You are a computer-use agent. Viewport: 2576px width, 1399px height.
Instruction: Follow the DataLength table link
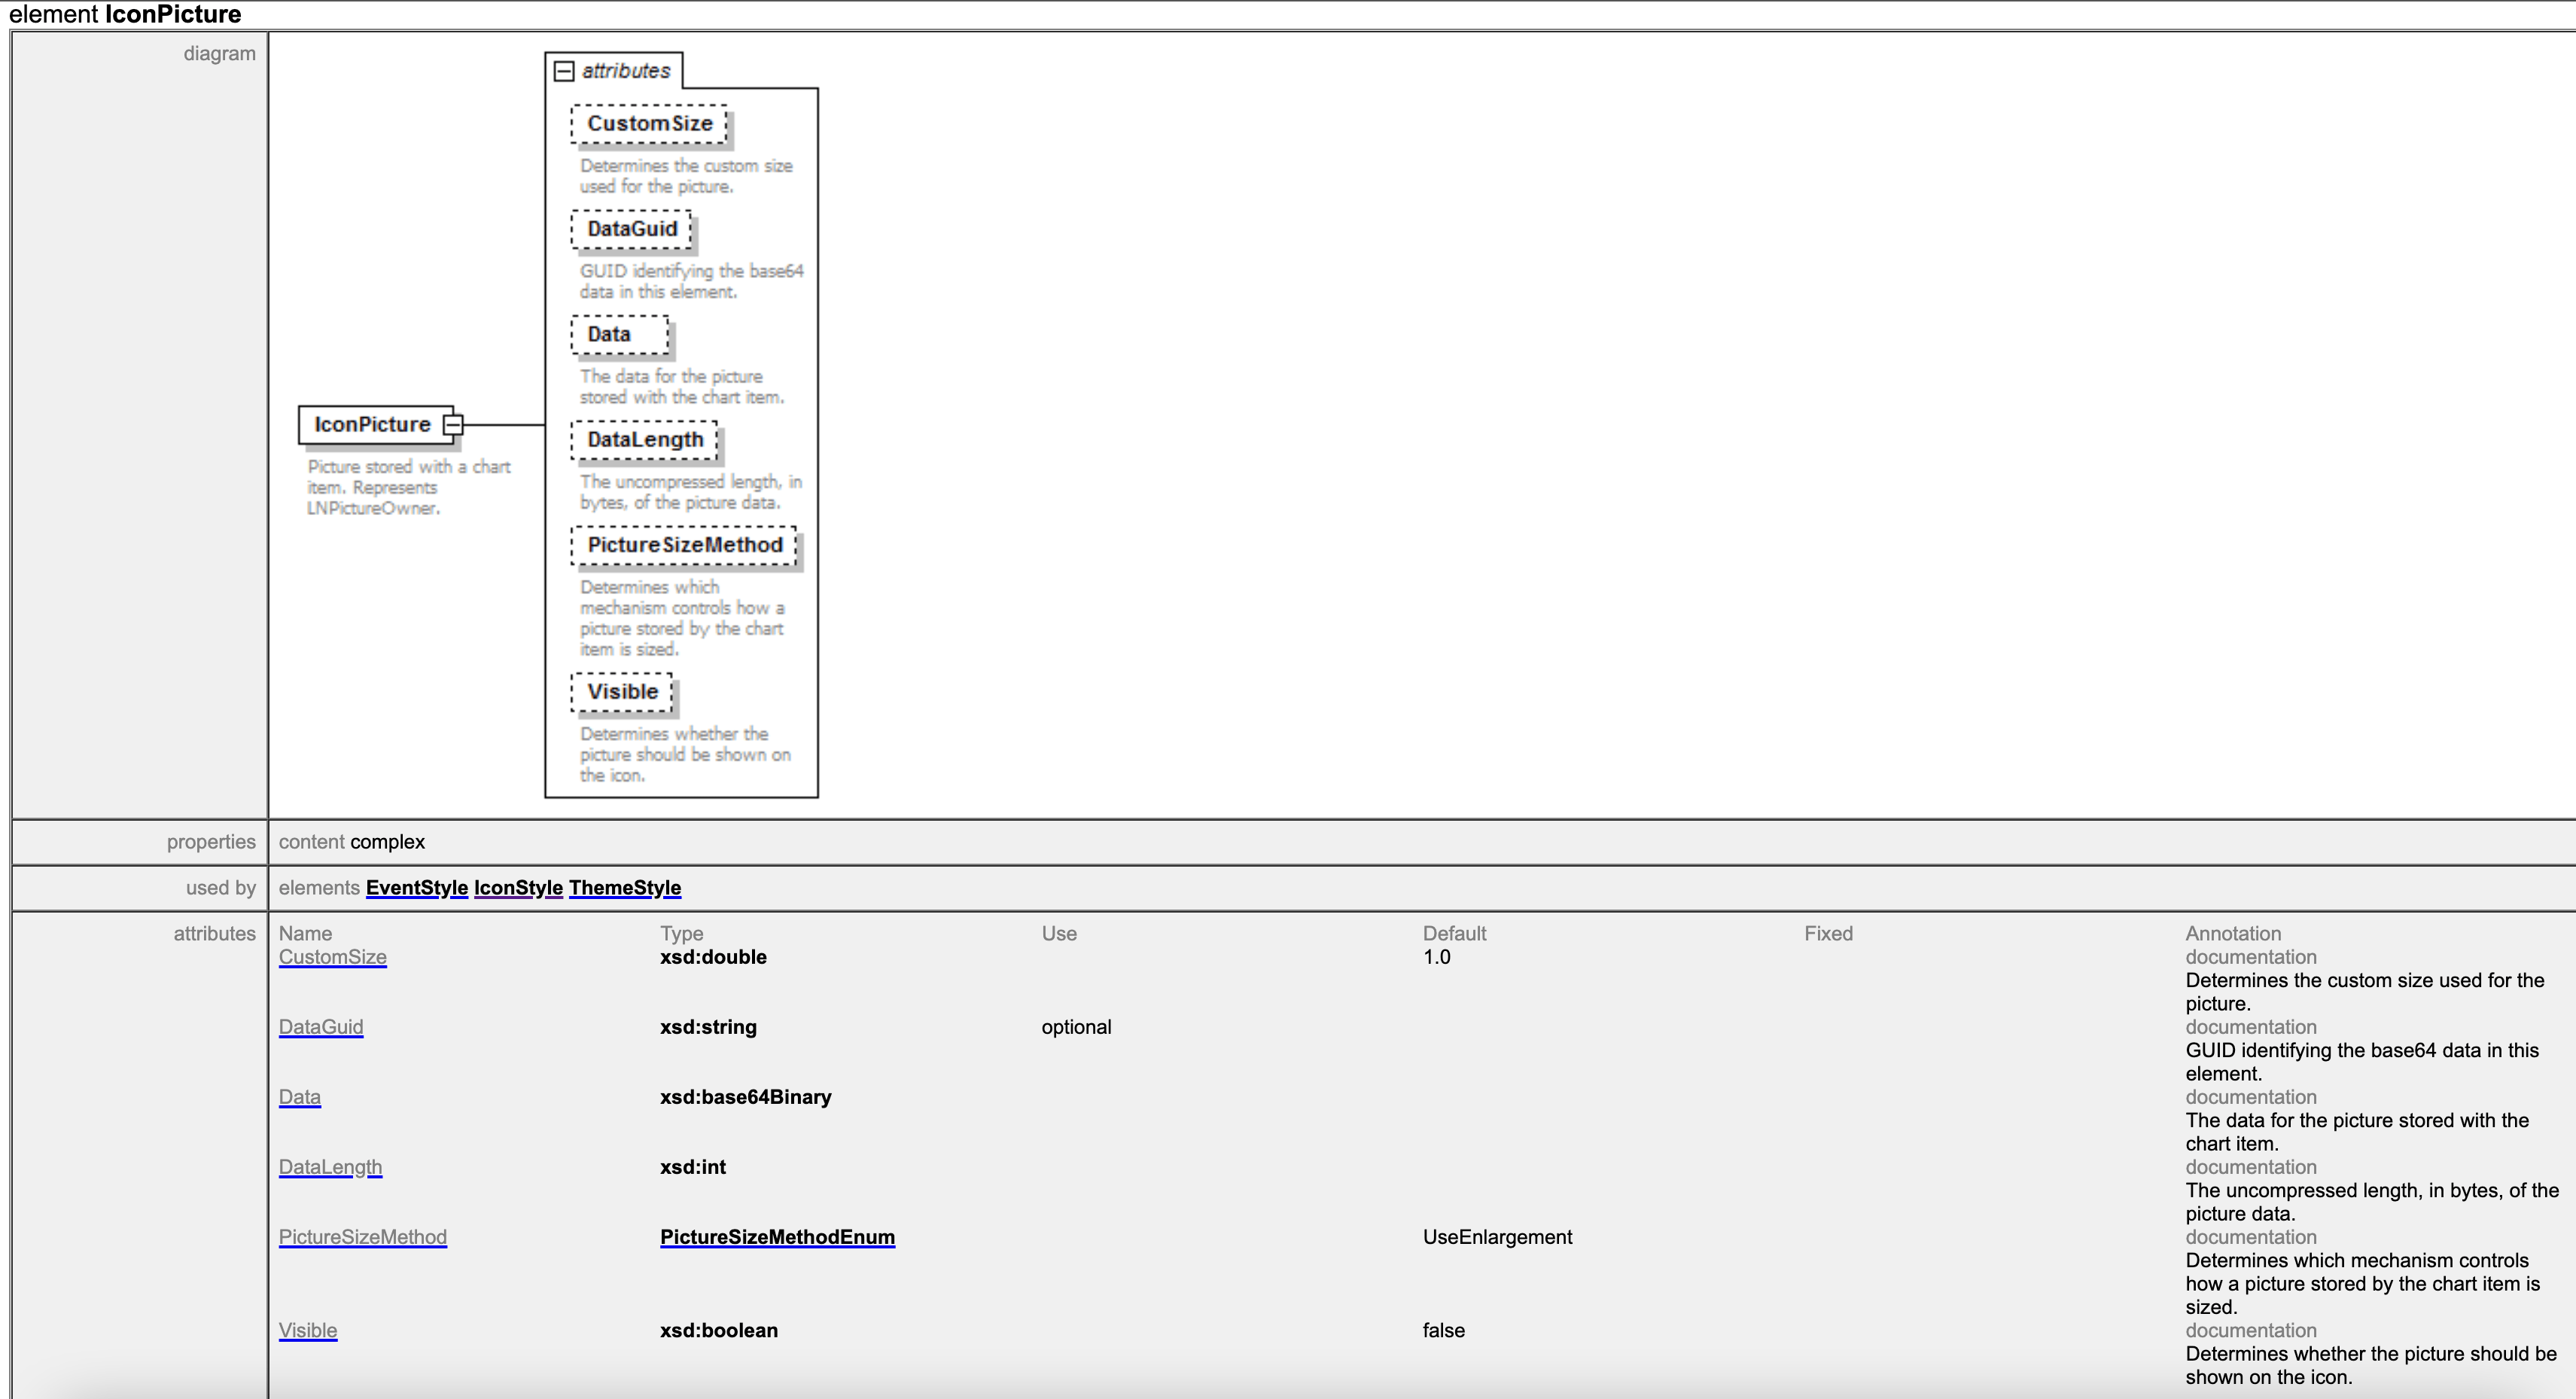[x=330, y=1167]
